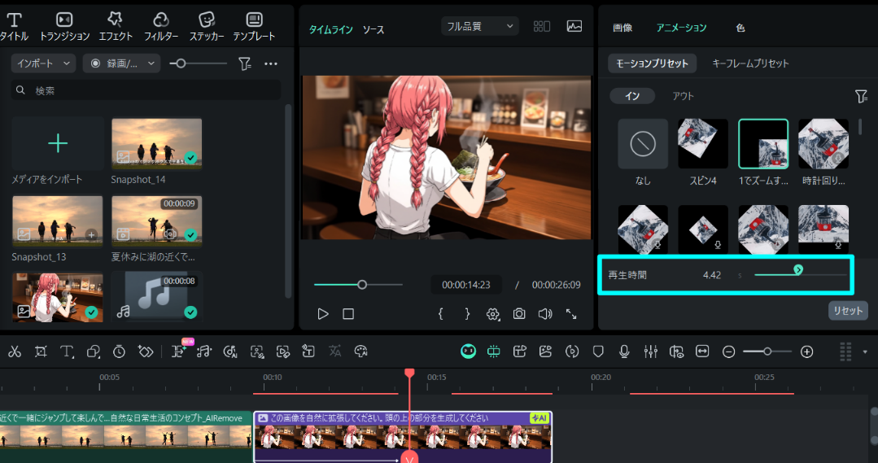This screenshot has width=878, height=463.
Task: Select the split scissors tool
Action: (x=15, y=352)
